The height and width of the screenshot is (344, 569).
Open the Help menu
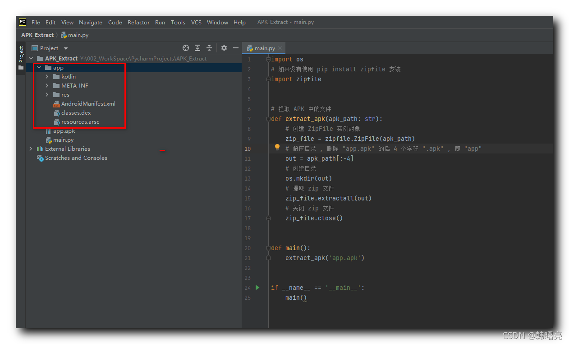coord(239,22)
